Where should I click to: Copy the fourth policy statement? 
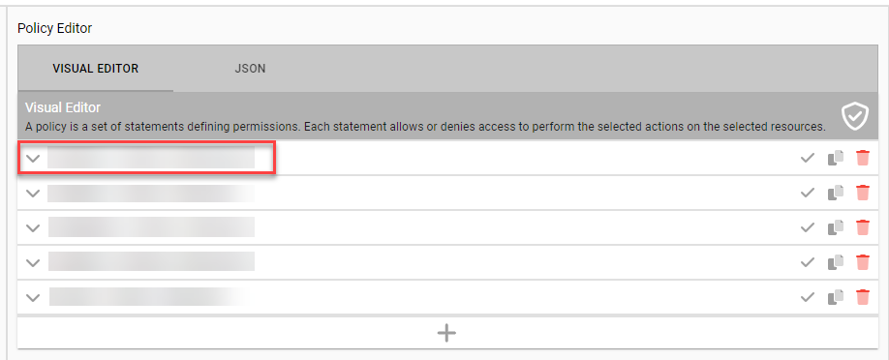click(835, 262)
